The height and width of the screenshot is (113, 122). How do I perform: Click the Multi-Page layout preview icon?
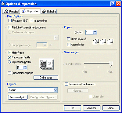(47, 64)
